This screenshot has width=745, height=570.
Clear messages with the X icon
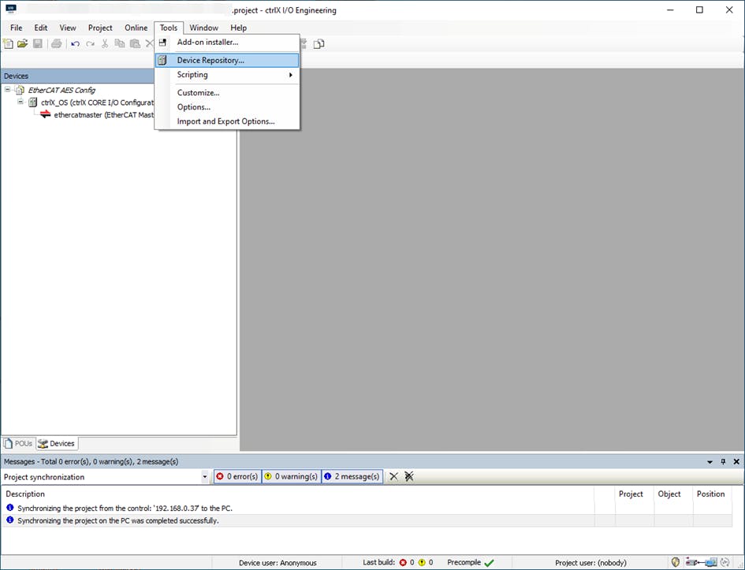pyautogui.click(x=394, y=476)
